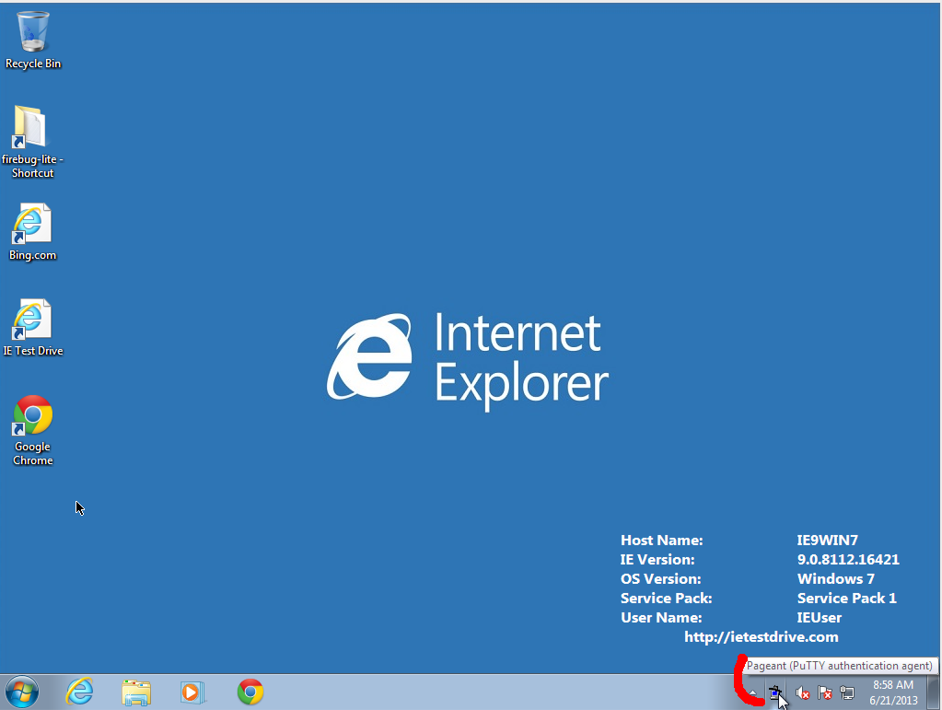This screenshot has width=942, height=710.
Task: Launch Windows Media Player from taskbar
Action: click(x=192, y=693)
